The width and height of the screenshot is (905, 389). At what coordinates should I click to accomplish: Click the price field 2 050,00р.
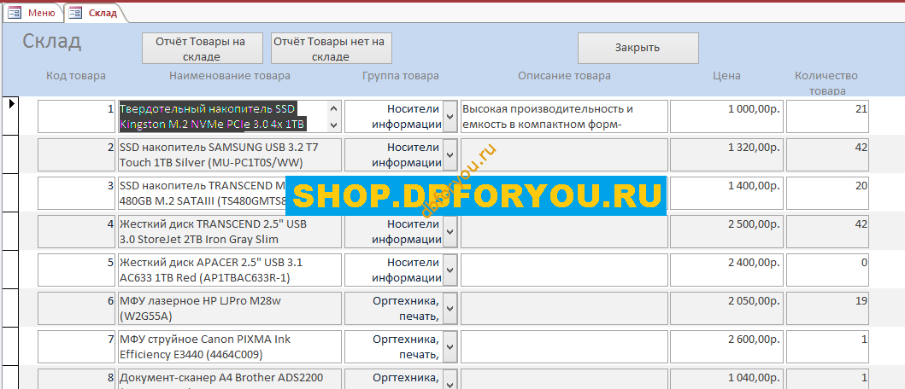coord(726,308)
